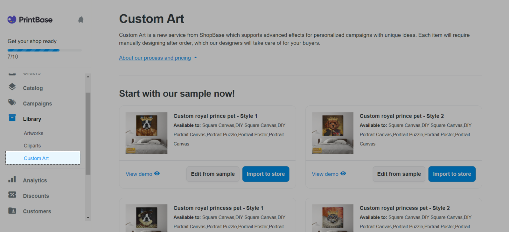Open the Artworks submenu item

coord(33,133)
